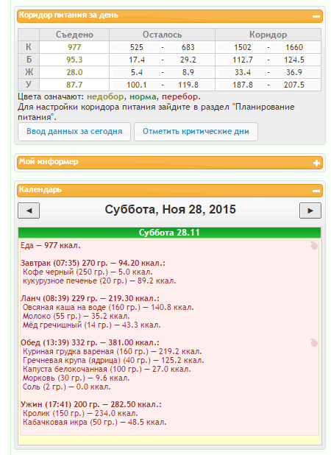331x455 pixels.
Task: Go to previous day in calendar
Action: tap(29, 211)
